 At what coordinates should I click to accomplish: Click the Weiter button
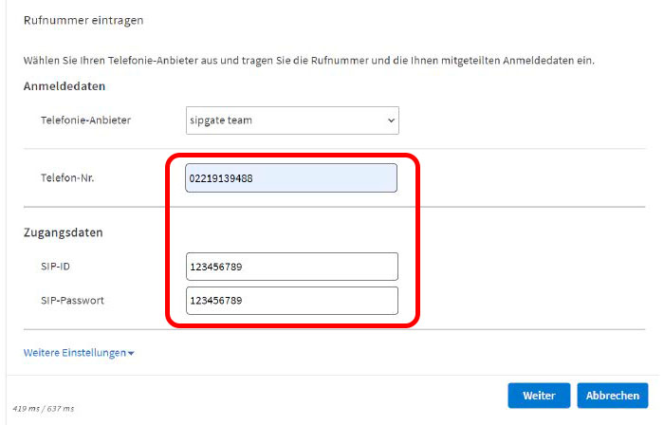(x=539, y=396)
